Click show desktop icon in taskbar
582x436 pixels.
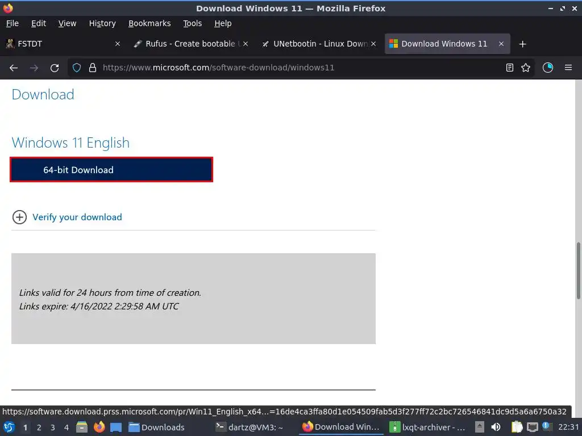[116, 427]
